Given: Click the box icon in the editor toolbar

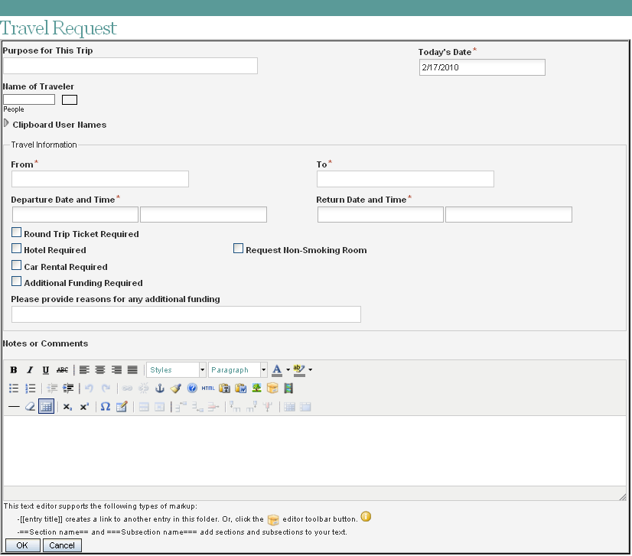Looking at the screenshot, I should 272,389.
